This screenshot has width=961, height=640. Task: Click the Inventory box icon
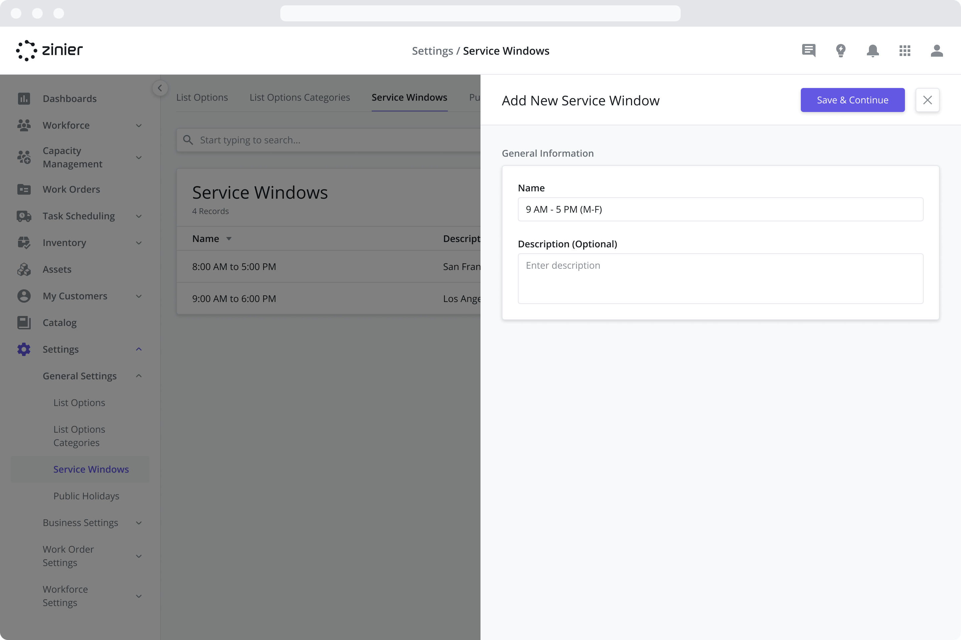[24, 242]
